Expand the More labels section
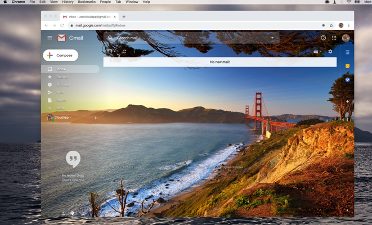Screen dimensions: 372x225 click(60, 108)
